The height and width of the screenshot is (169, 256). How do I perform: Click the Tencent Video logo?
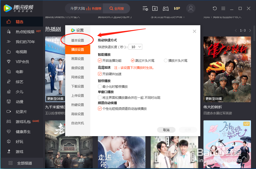click(18, 8)
